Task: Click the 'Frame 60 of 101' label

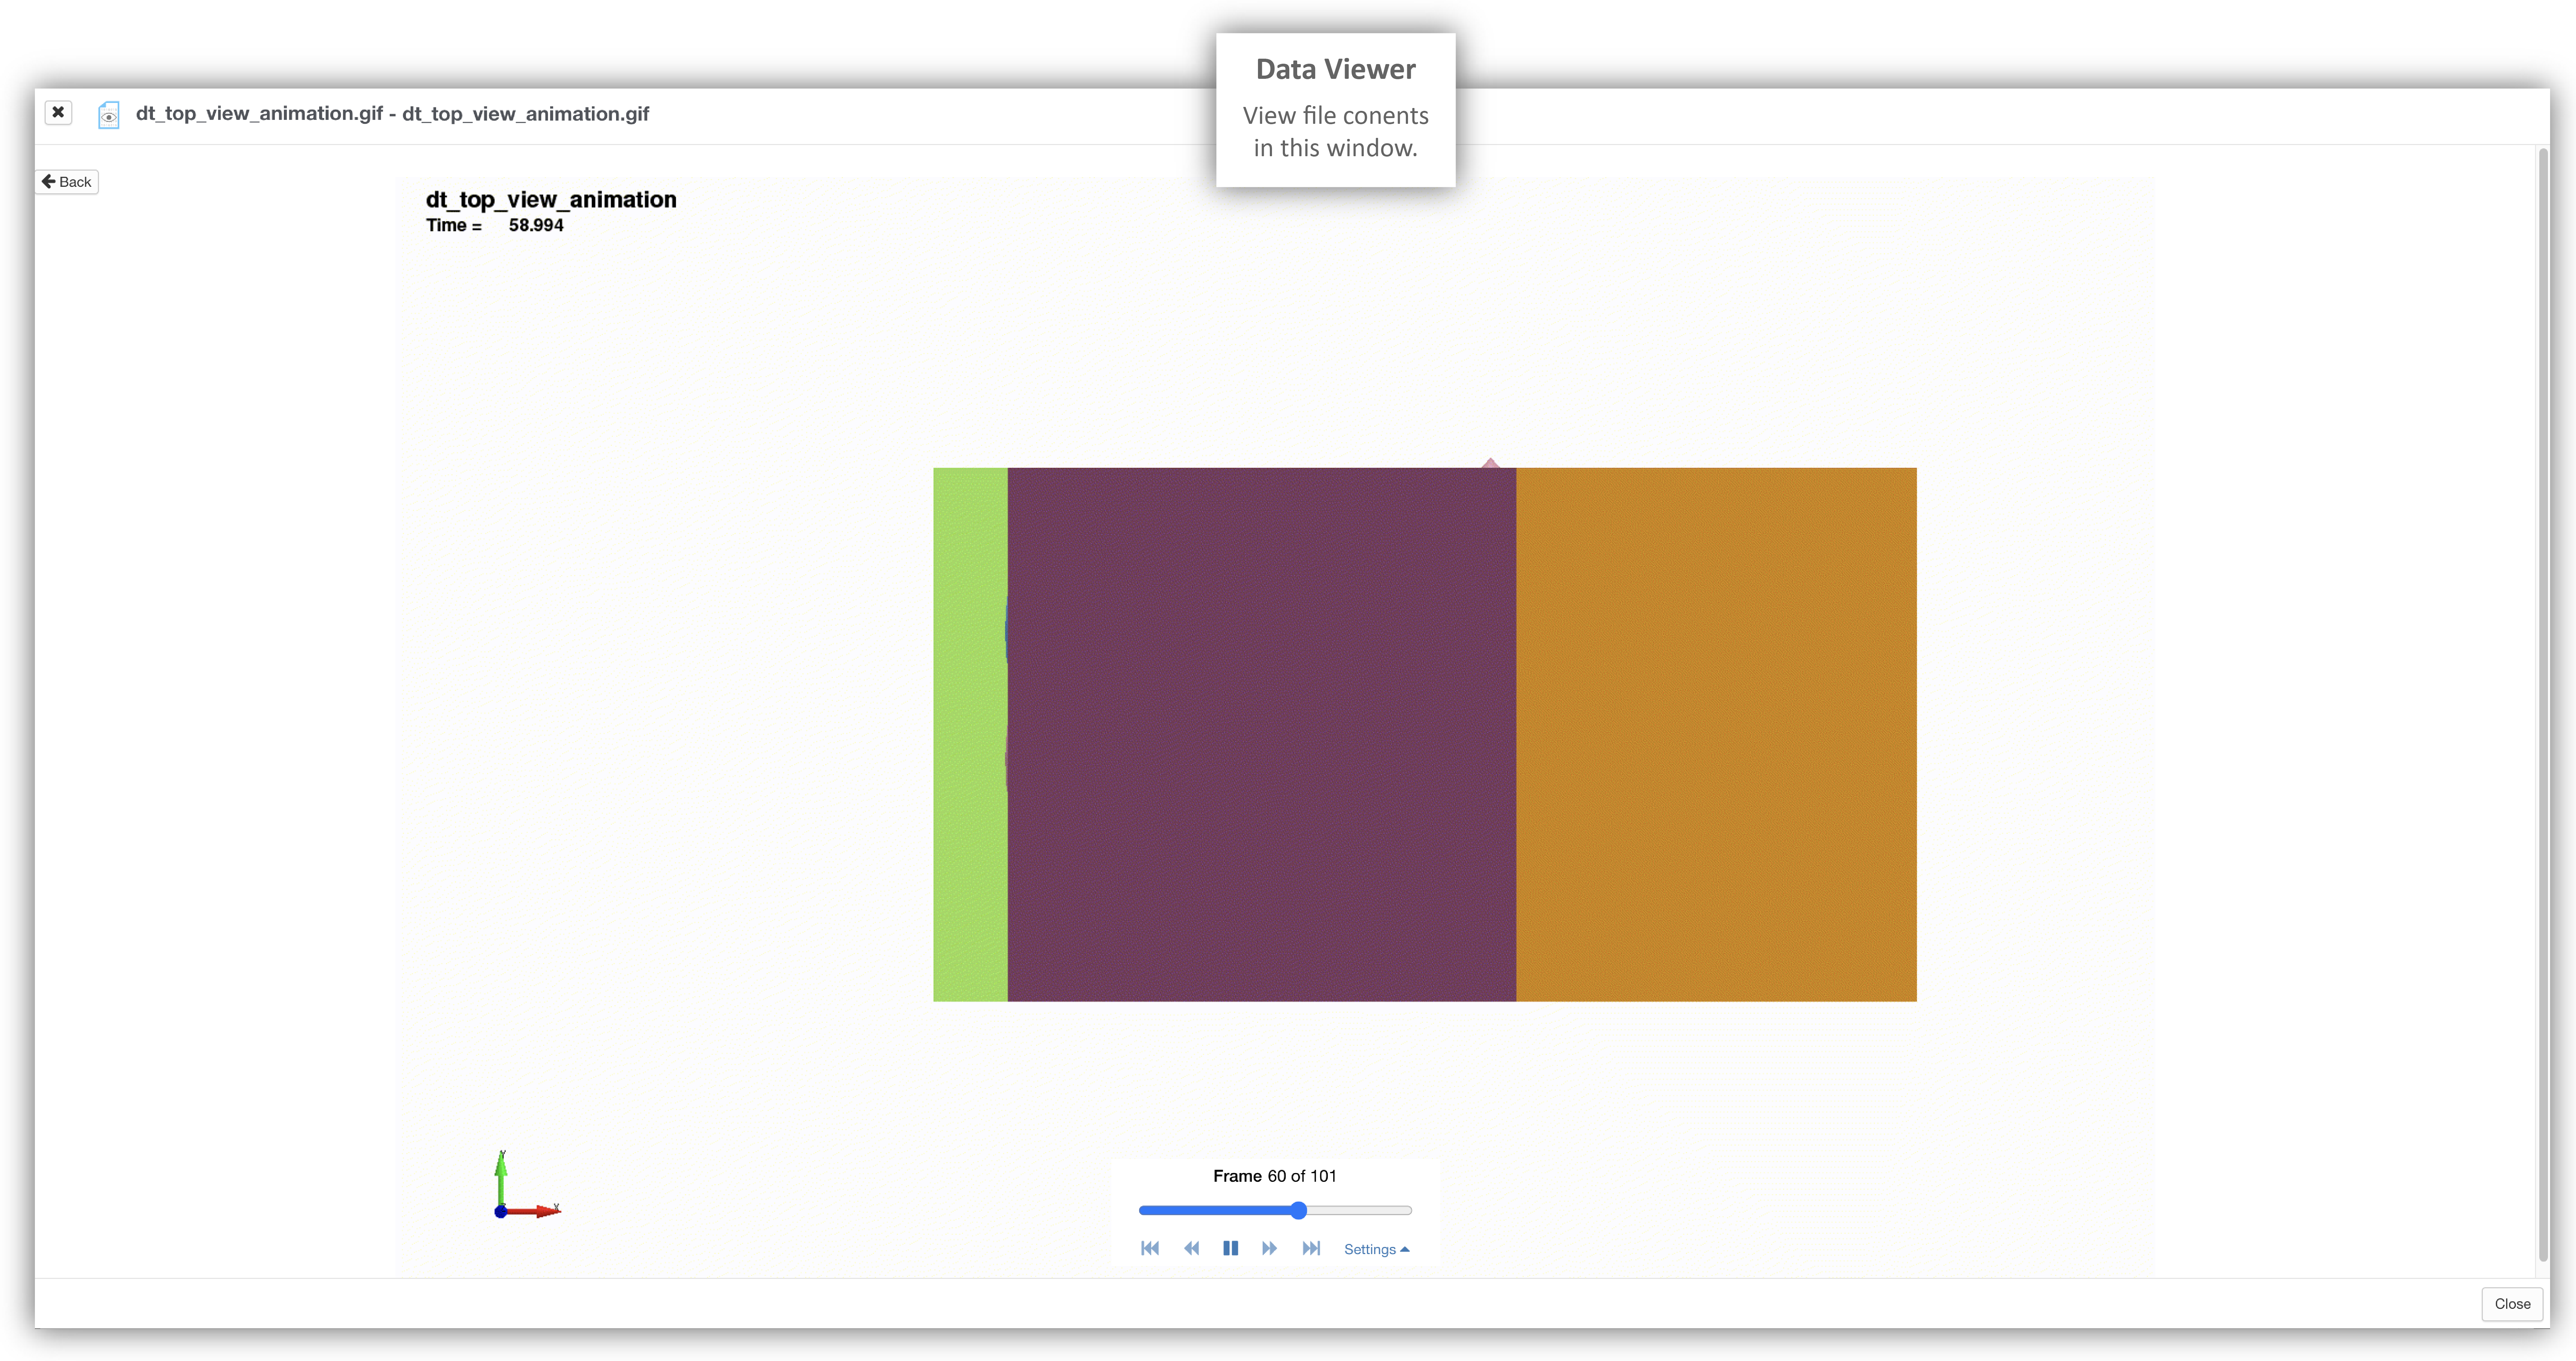Action: pyautogui.click(x=1274, y=1176)
